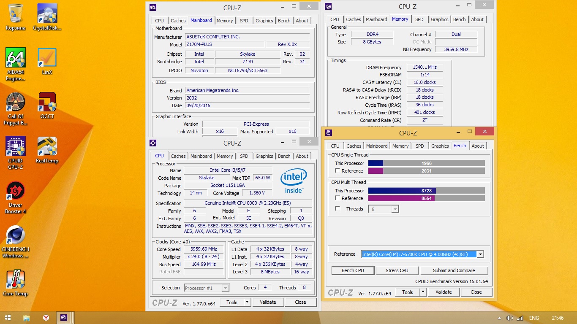Click the motherboard model value Z170M-PLUS
Screen dimensions: 577x324
click(x=225, y=45)
